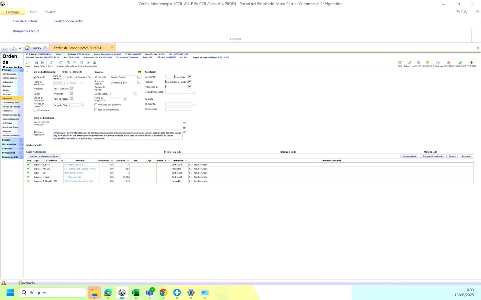
Task: Select Actividades in the sidebar
Action: pyautogui.click(x=8, y=82)
